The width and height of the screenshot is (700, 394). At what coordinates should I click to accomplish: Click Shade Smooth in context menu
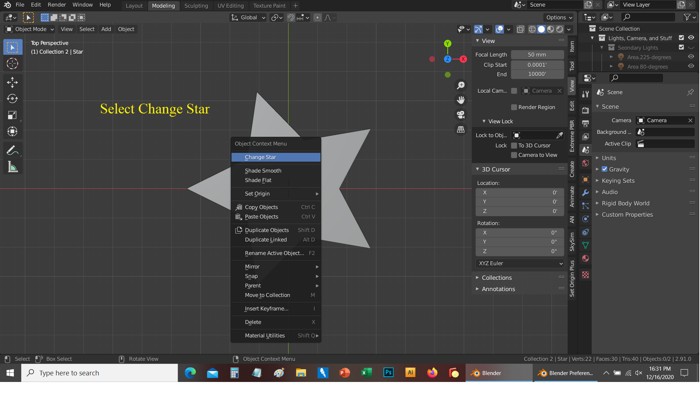263,171
